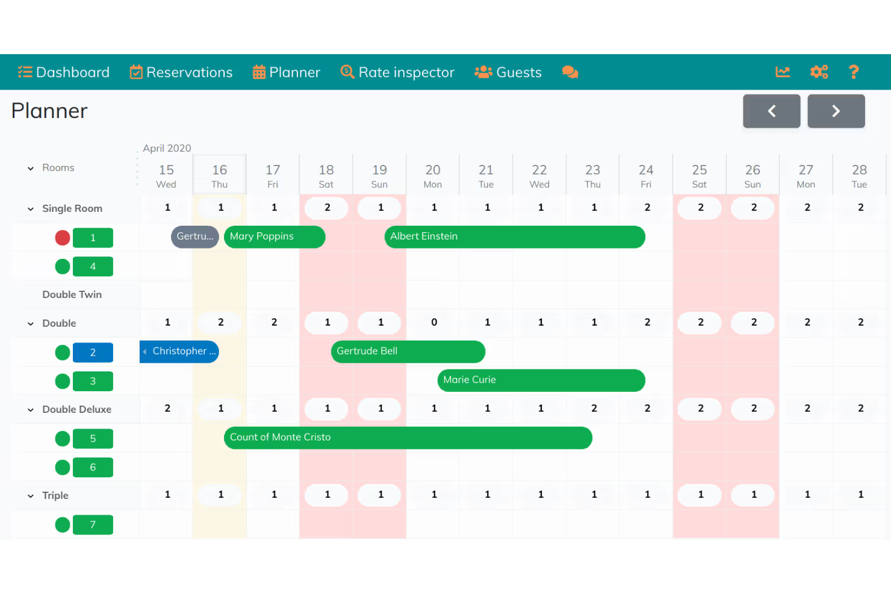891x594 pixels.
Task: Open the statistics chart icon
Action: [x=783, y=72]
